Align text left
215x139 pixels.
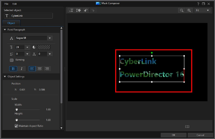coord(32,69)
